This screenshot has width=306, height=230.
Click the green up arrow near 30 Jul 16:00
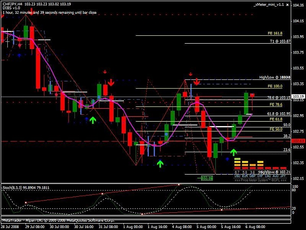(93, 120)
